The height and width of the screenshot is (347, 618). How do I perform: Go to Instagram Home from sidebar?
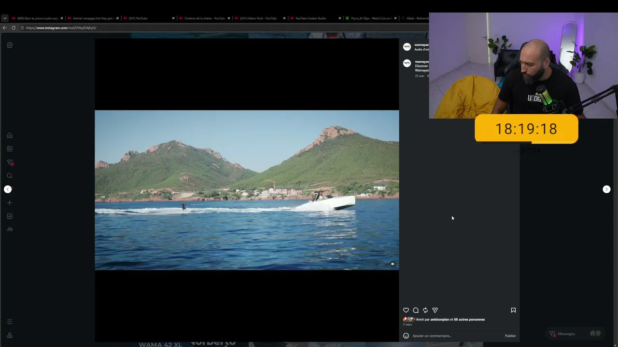pyautogui.click(x=9, y=135)
